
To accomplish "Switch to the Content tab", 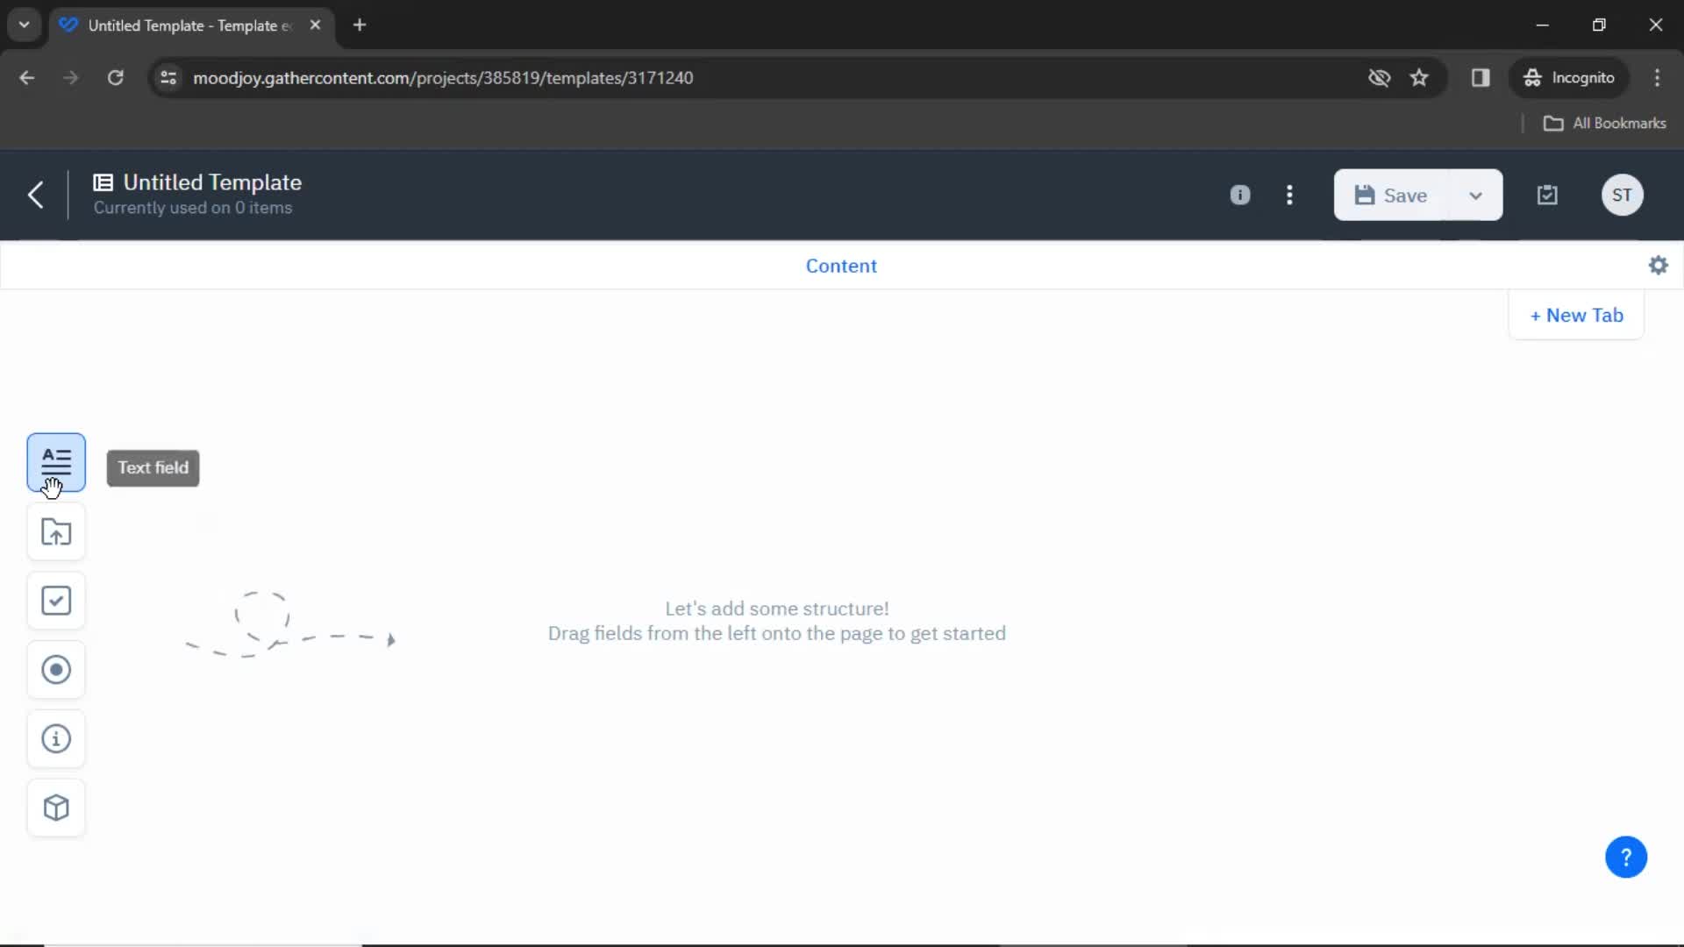I will click(841, 266).
